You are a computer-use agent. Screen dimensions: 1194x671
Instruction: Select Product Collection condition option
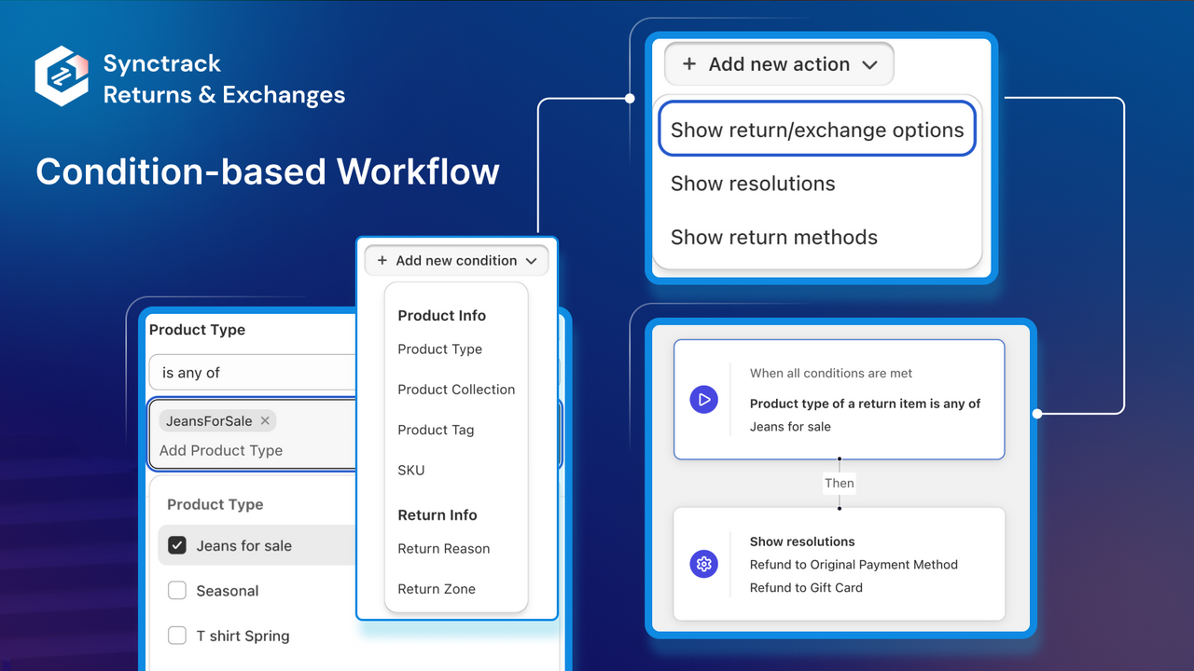coord(456,390)
